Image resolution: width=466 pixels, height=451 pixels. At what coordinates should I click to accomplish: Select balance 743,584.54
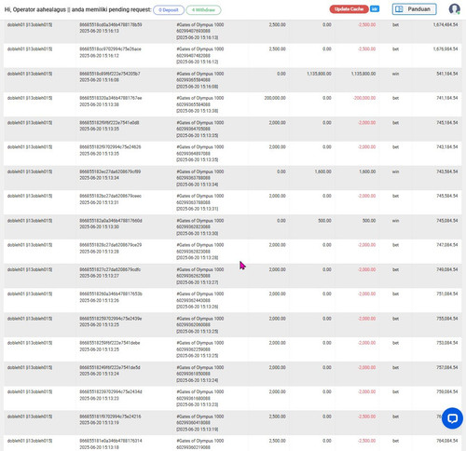[447, 171]
